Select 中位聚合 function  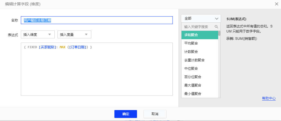pos(200,68)
